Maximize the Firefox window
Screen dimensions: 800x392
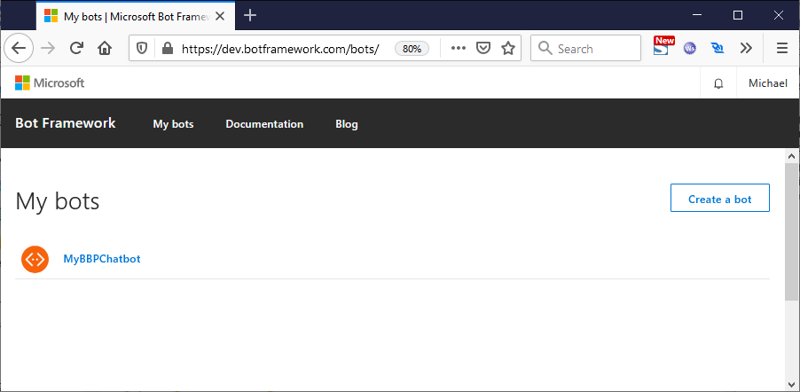coord(738,15)
